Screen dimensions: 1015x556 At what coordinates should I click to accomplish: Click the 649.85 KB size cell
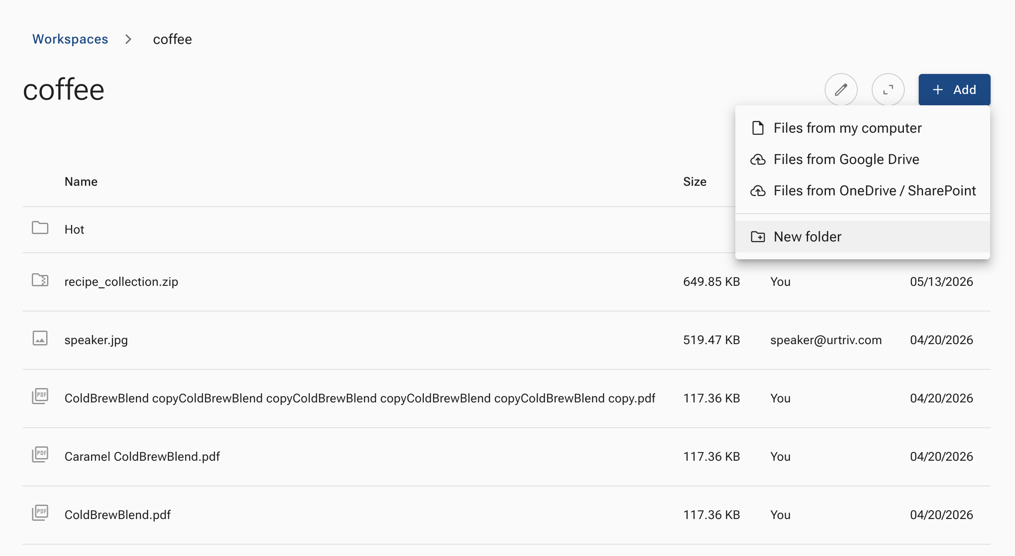click(711, 281)
